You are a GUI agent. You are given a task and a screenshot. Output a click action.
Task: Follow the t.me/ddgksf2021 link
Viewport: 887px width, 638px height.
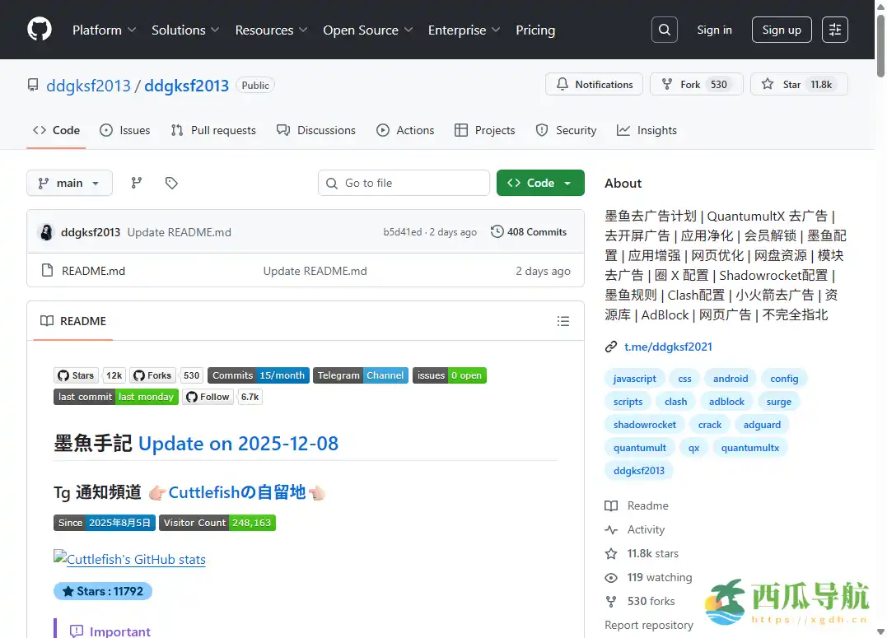(667, 346)
